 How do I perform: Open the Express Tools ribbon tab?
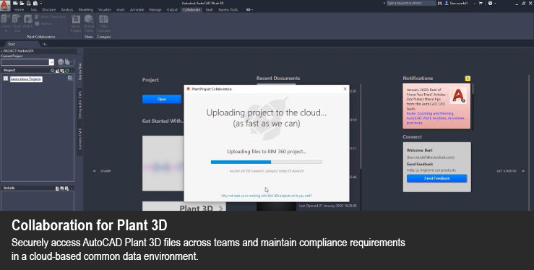[228, 10]
